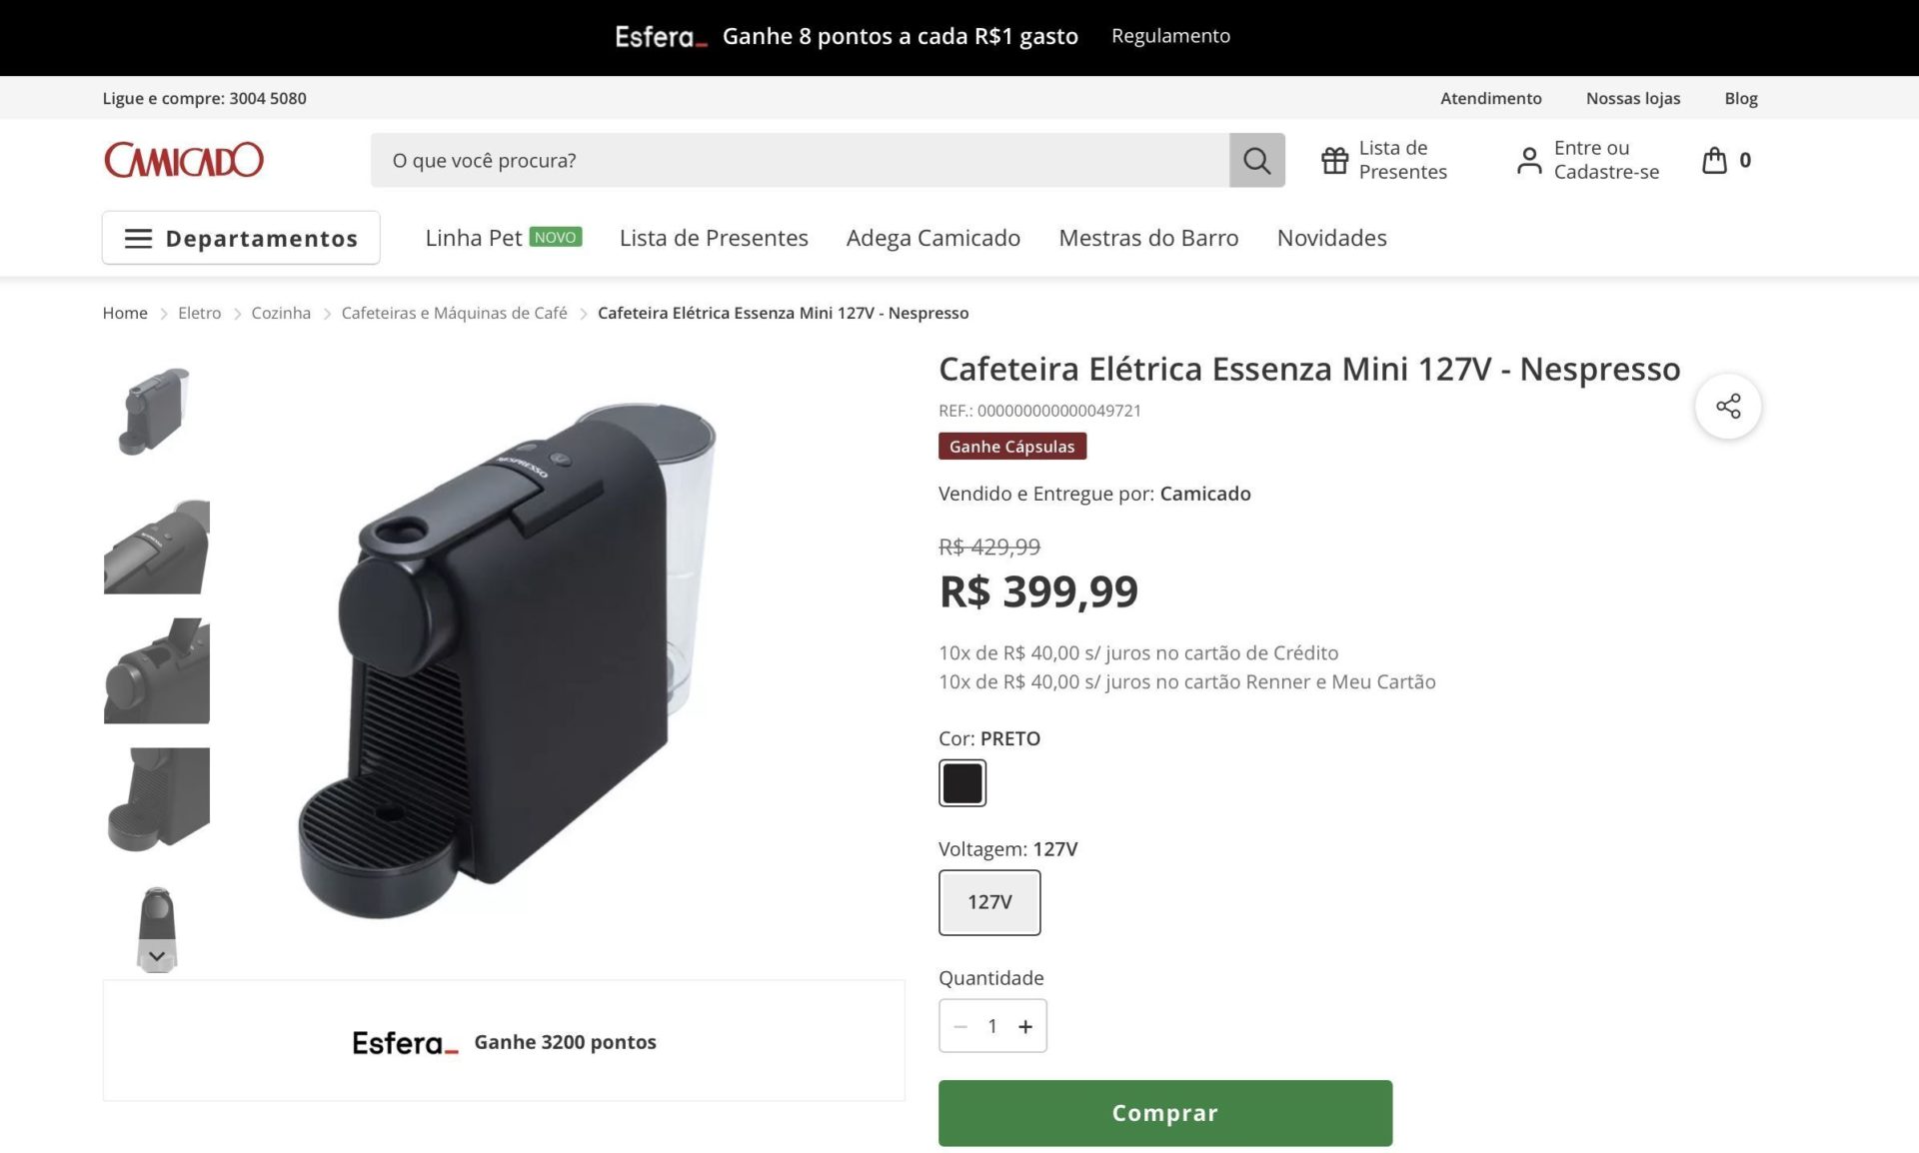Open the Departamentos hamburger menu
The image size is (1919, 1153).
241,238
